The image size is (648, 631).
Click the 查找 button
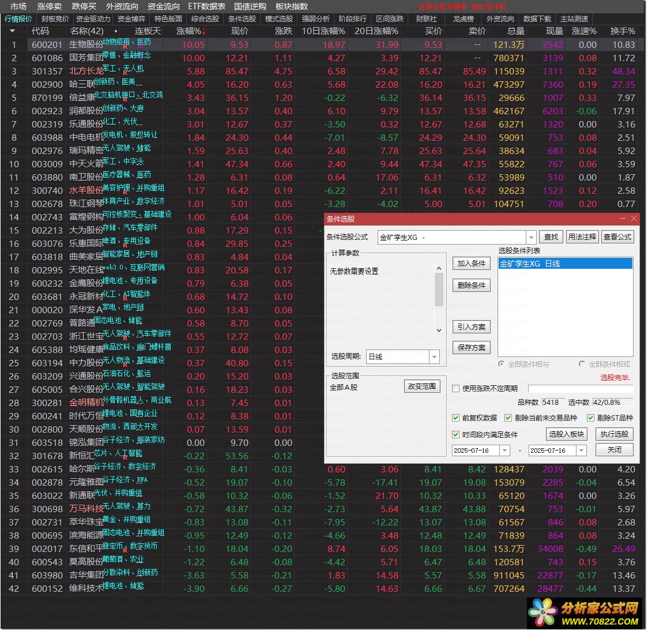coord(551,237)
